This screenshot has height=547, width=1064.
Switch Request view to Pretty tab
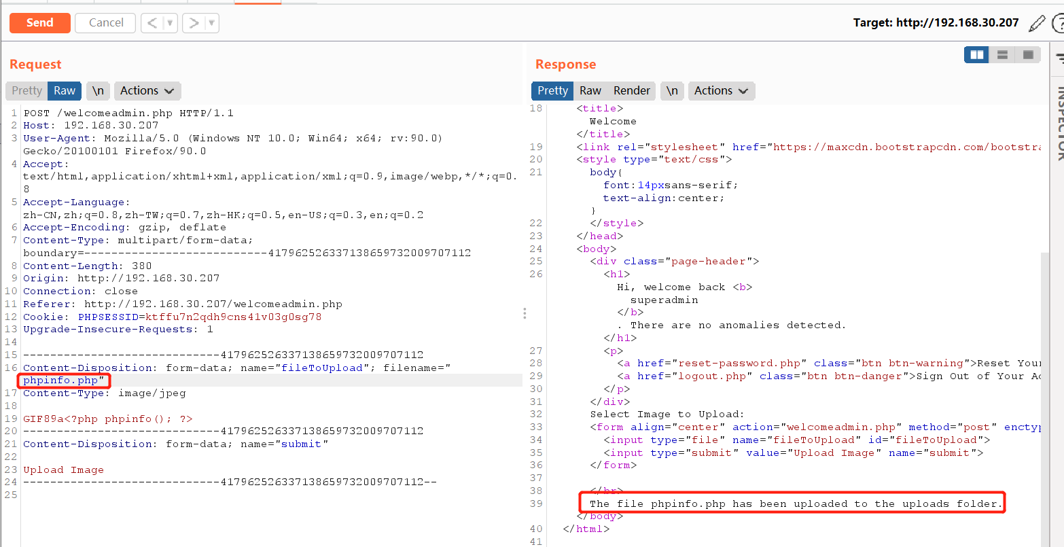pyautogui.click(x=27, y=90)
